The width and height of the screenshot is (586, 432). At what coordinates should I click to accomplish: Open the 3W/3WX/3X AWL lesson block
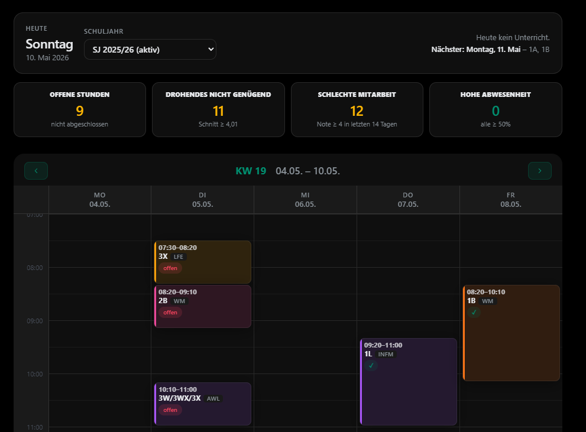tap(203, 404)
